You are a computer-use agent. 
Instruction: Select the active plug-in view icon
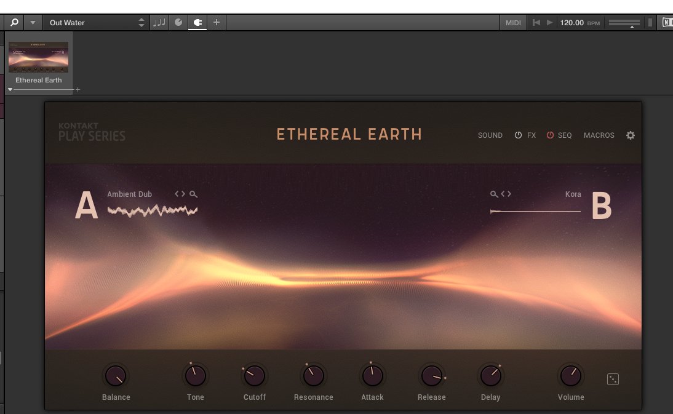tap(197, 22)
